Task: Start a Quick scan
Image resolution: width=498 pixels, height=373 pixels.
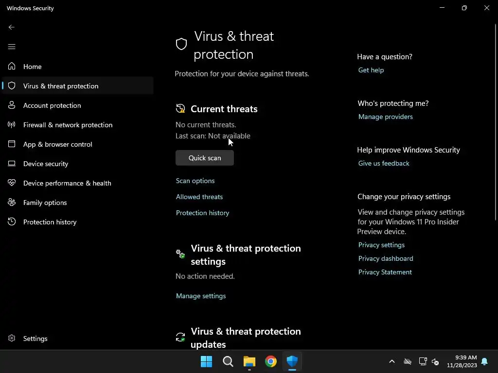Action: [205, 158]
